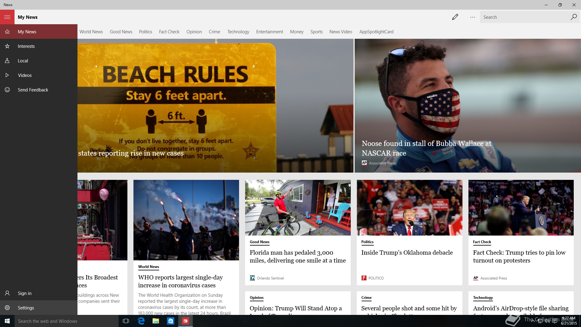Open the World News tab
Viewport: 581px width, 327px height.
[x=91, y=32]
